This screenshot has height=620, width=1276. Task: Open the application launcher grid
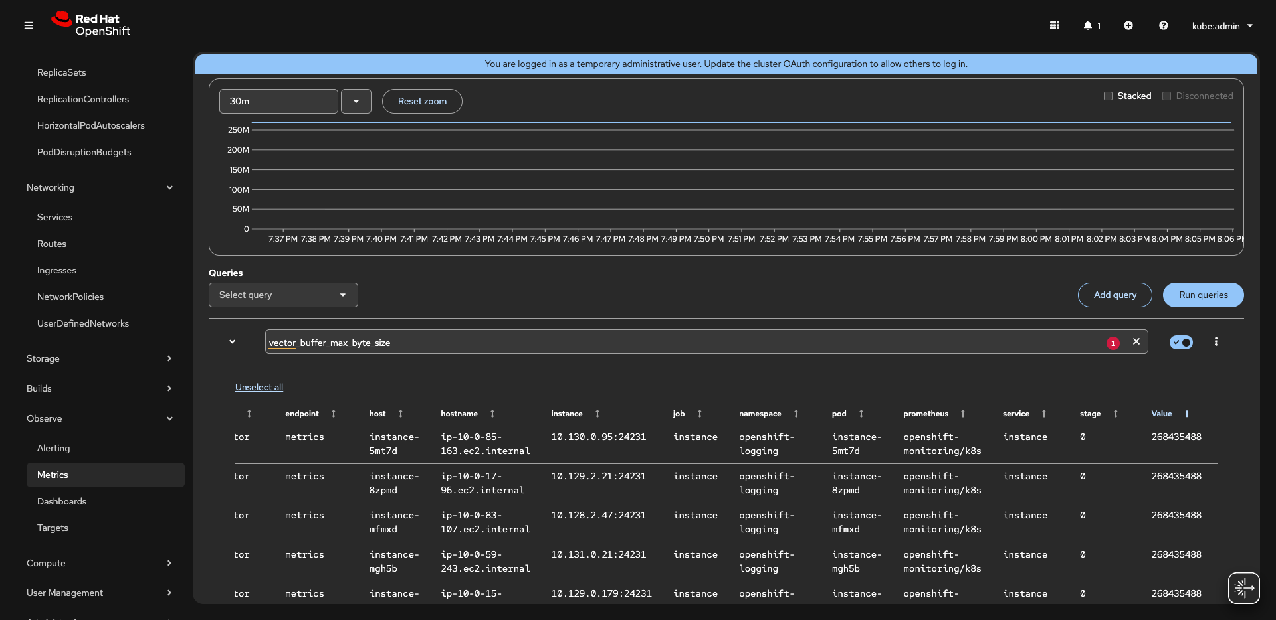[x=1054, y=25]
